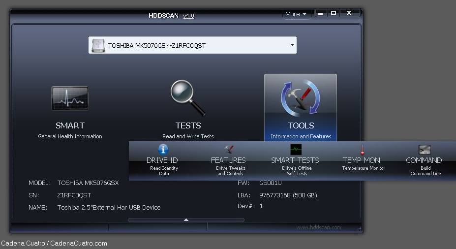Click LBA value 976773168 (500 GB)

[x=288, y=195]
